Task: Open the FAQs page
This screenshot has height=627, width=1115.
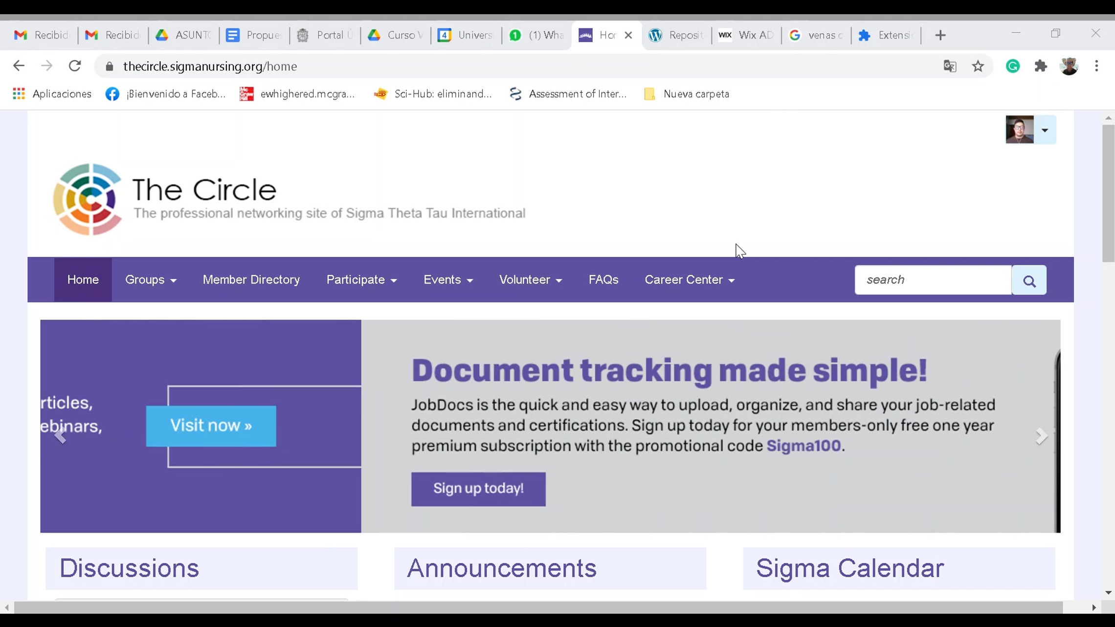Action: coord(603,280)
